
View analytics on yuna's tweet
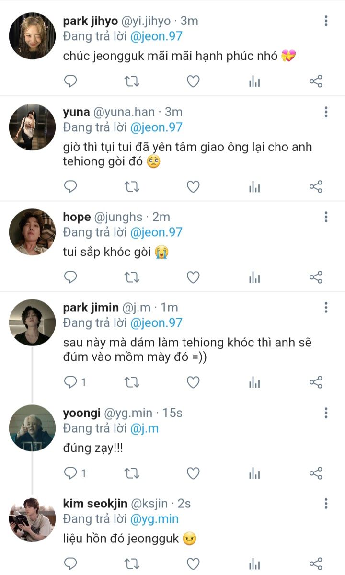254,186
